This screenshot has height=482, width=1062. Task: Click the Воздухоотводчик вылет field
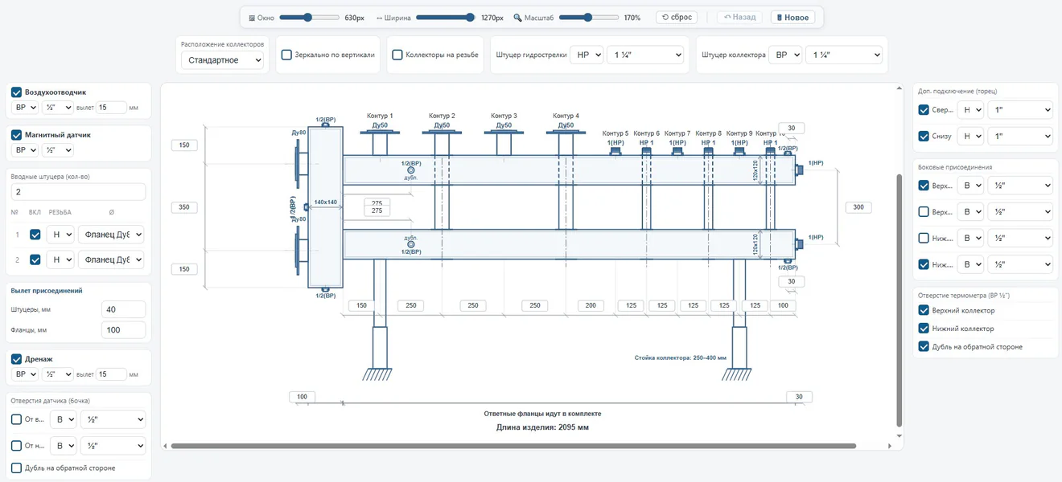coord(111,108)
